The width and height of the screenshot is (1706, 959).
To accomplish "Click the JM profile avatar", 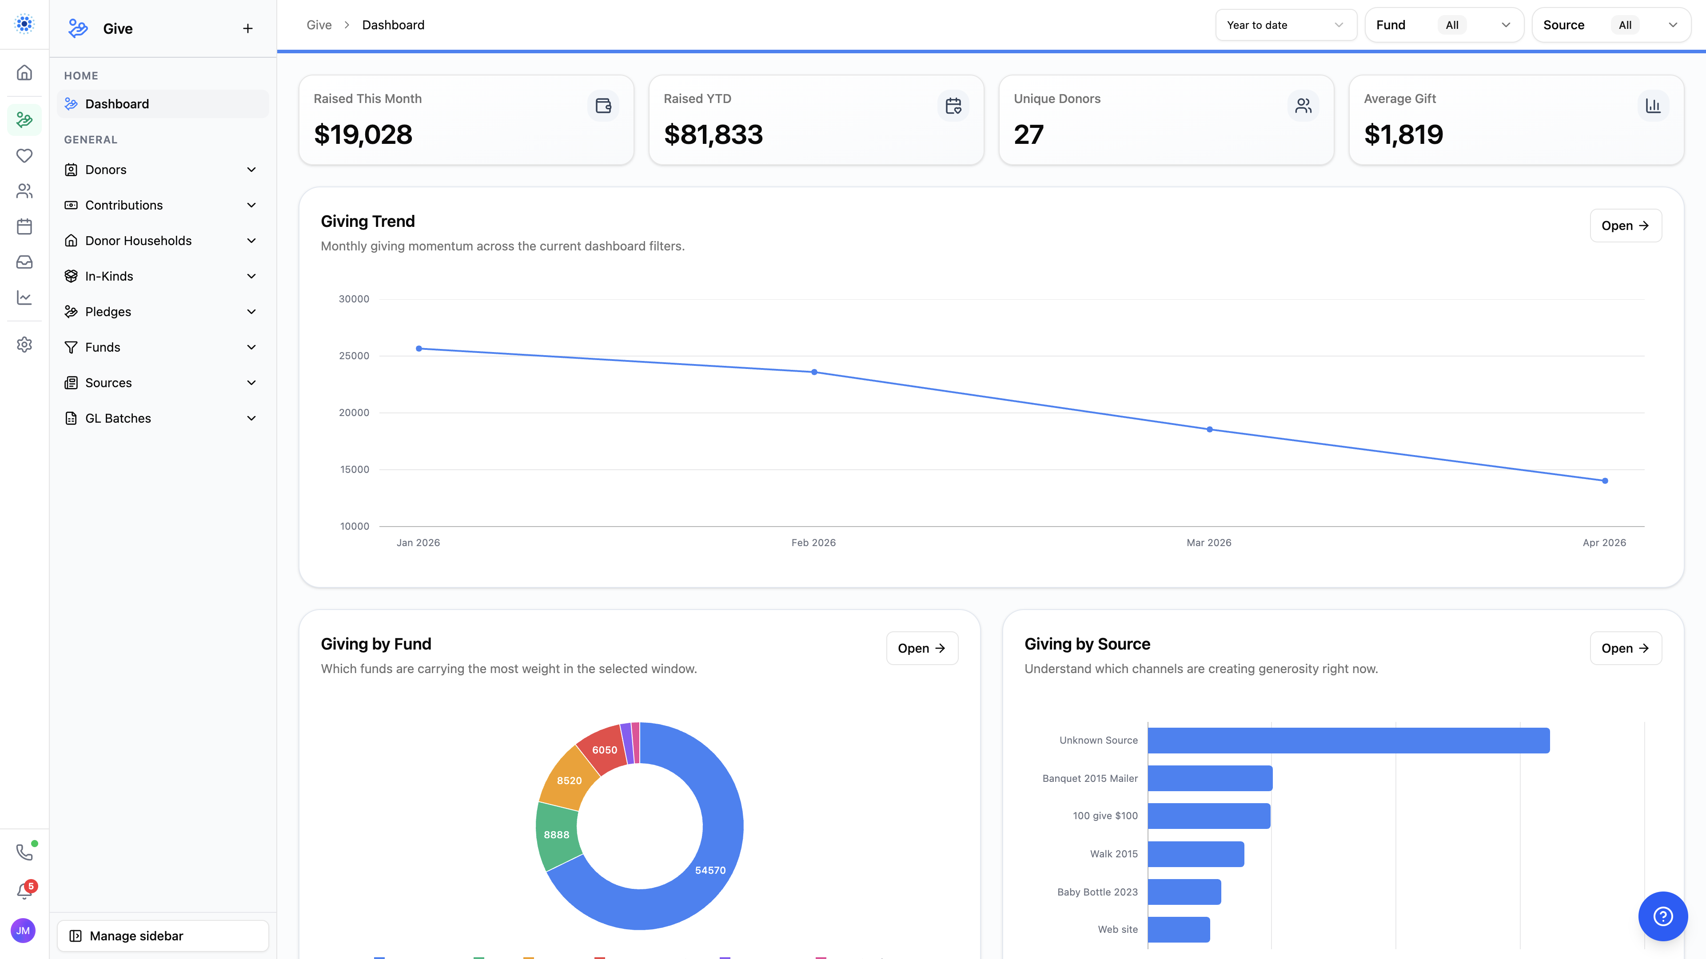I will coord(23,931).
